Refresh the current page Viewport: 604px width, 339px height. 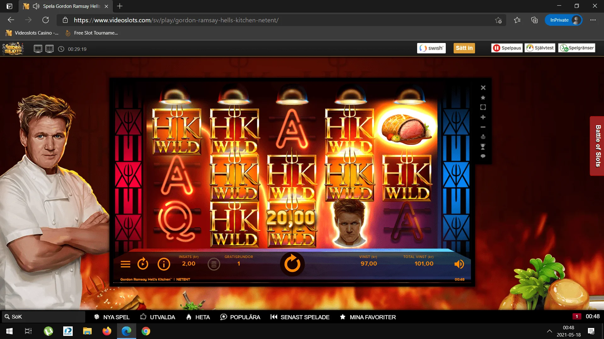click(x=46, y=20)
